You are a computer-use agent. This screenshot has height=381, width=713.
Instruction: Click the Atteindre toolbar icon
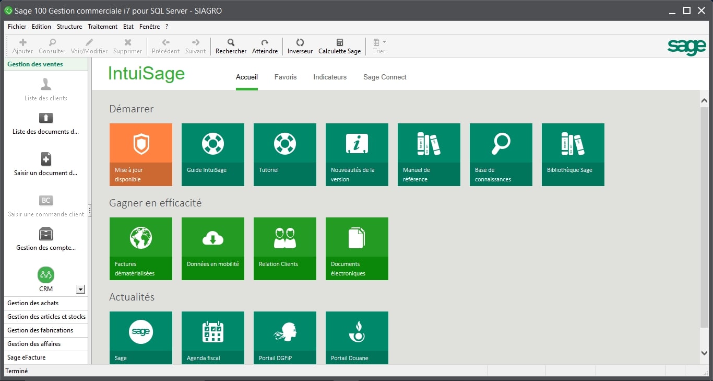click(x=265, y=46)
